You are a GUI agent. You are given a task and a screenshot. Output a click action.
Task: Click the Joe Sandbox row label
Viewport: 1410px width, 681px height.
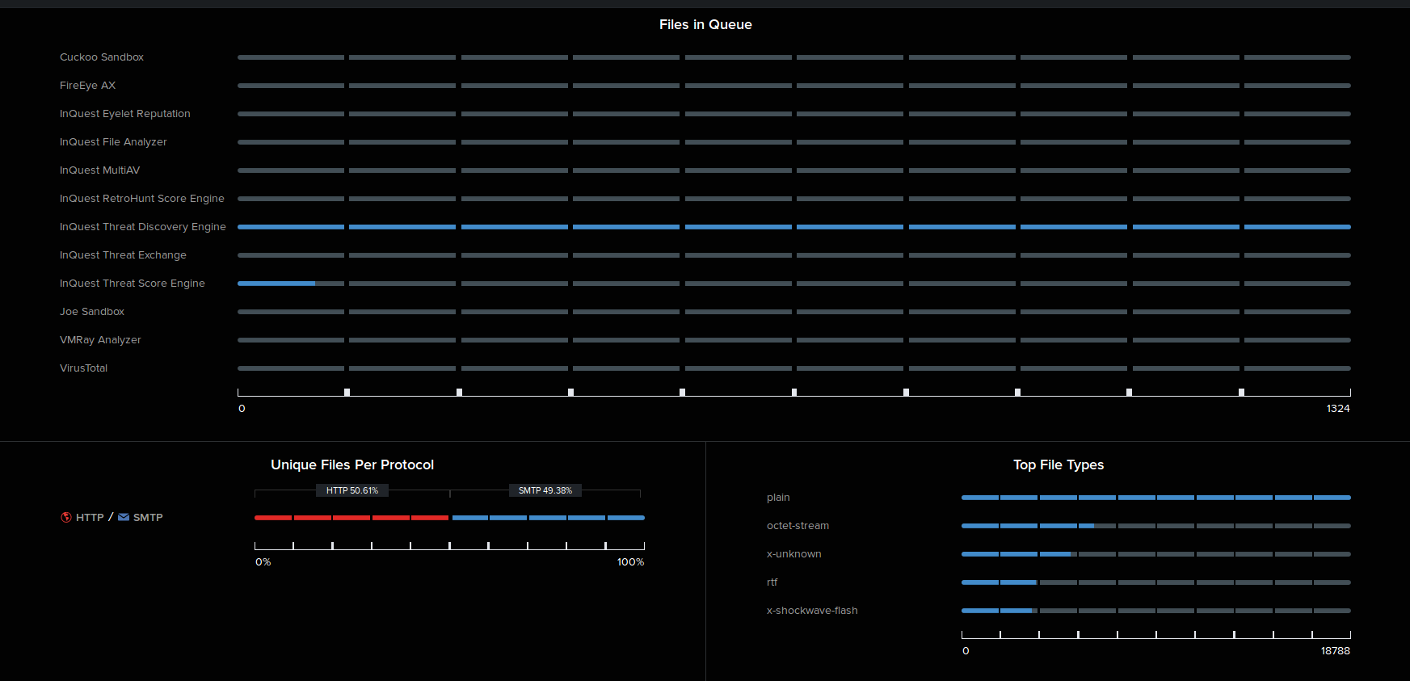click(x=92, y=312)
